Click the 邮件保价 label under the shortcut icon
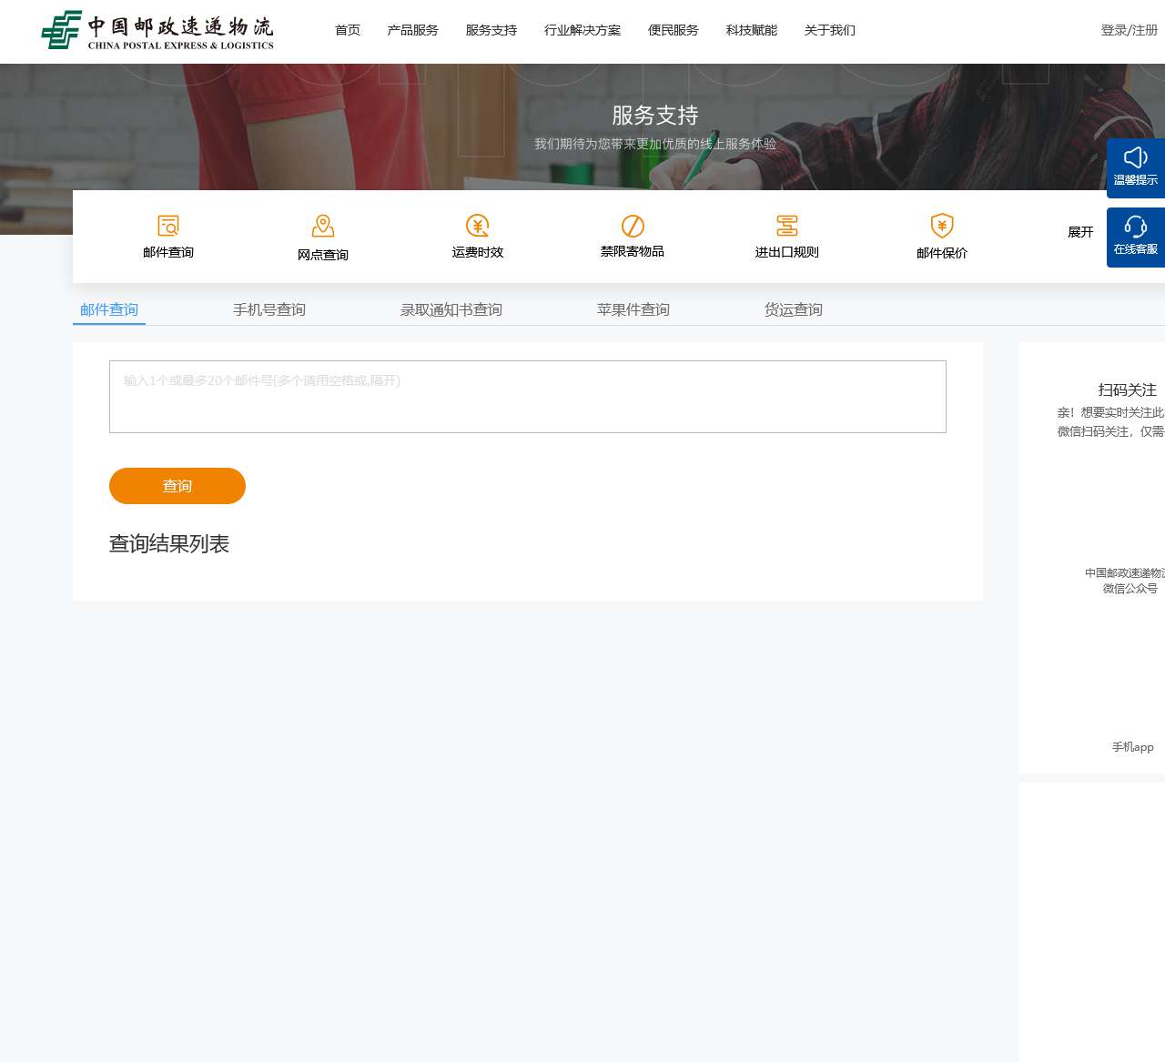Viewport: 1165px width, 1062px height. [942, 253]
